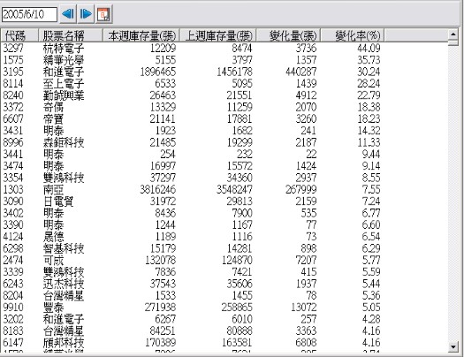Sort by 變化量(張) column header

click(288, 35)
